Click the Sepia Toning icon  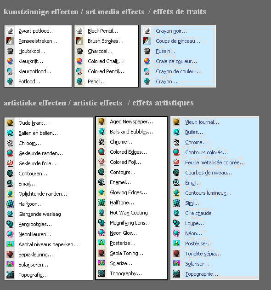tap(102, 253)
